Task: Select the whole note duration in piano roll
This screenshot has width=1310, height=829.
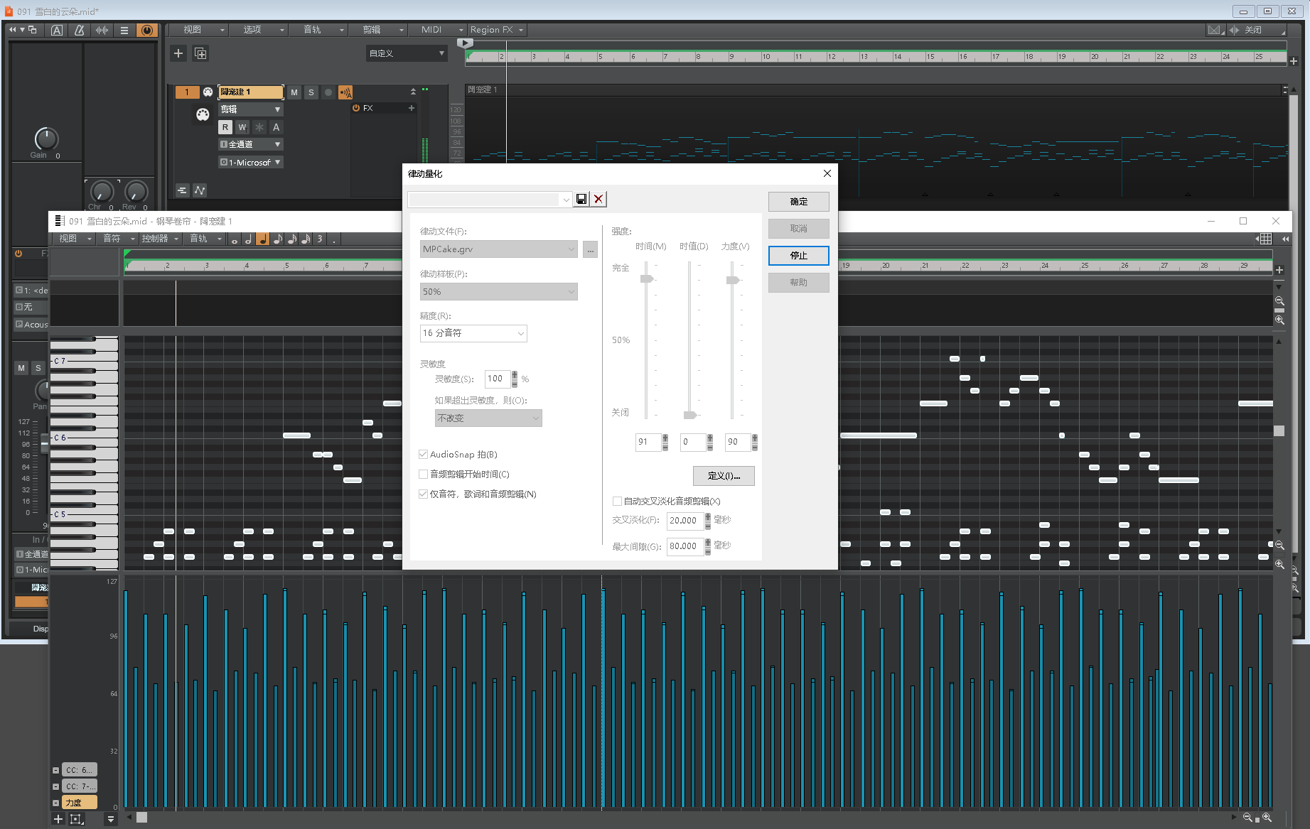Action: [235, 239]
